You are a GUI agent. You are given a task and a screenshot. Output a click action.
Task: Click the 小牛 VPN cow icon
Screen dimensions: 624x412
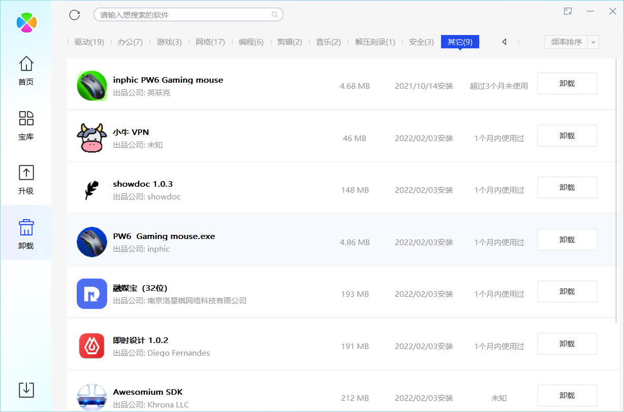tap(92, 138)
